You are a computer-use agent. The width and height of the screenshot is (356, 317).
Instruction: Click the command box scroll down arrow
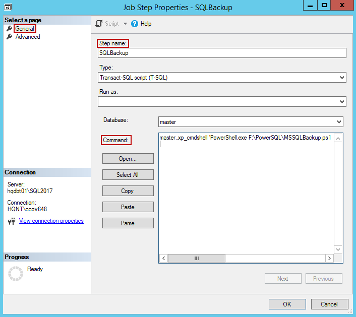pyautogui.click(x=338, y=249)
